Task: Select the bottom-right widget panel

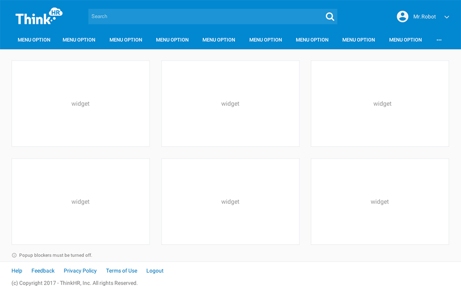Action: tap(379, 202)
